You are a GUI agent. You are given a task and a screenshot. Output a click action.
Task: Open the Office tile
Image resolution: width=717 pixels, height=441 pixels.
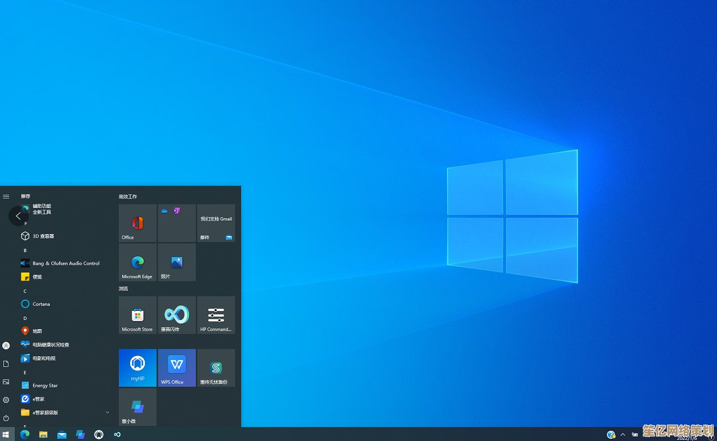tap(138, 223)
